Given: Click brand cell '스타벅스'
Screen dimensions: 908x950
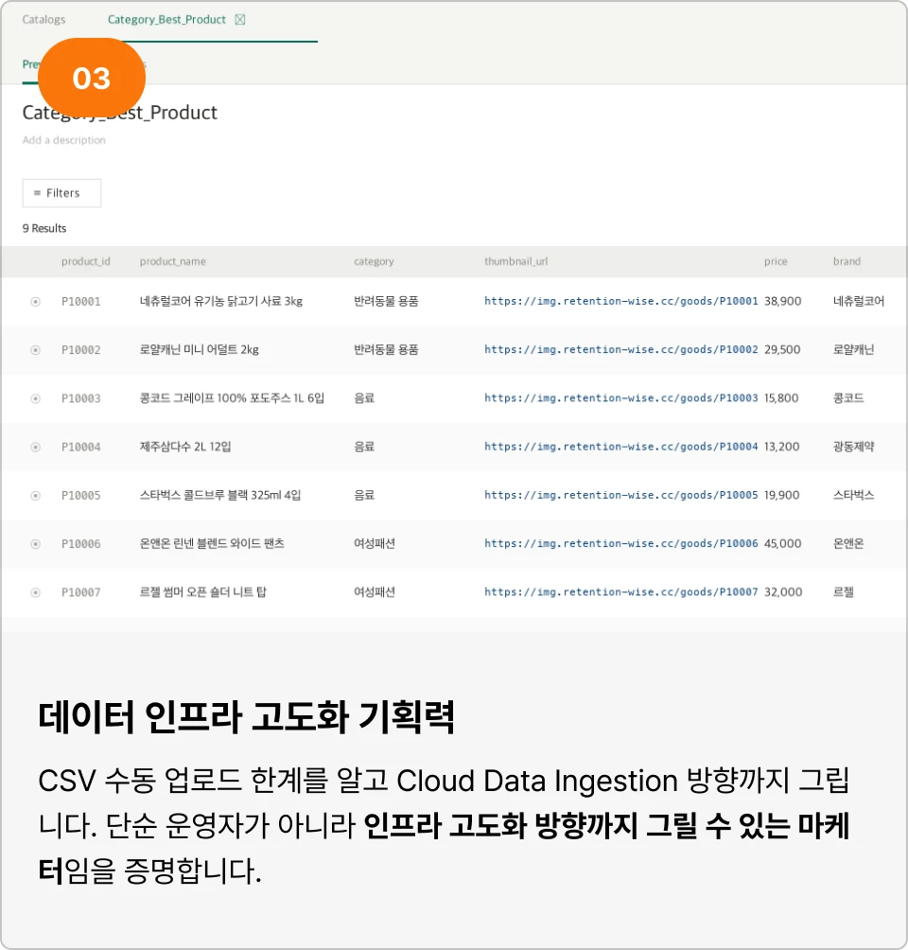Looking at the screenshot, I should coord(853,495).
